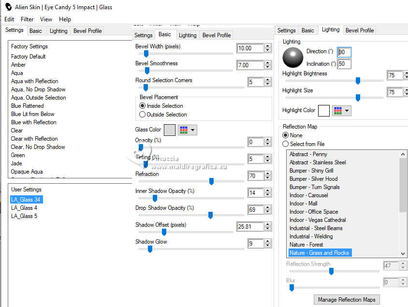Screen dimensions: 408x307
Task: Open Bevel Profile tab in right panel
Action: pyautogui.click(x=360, y=30)
